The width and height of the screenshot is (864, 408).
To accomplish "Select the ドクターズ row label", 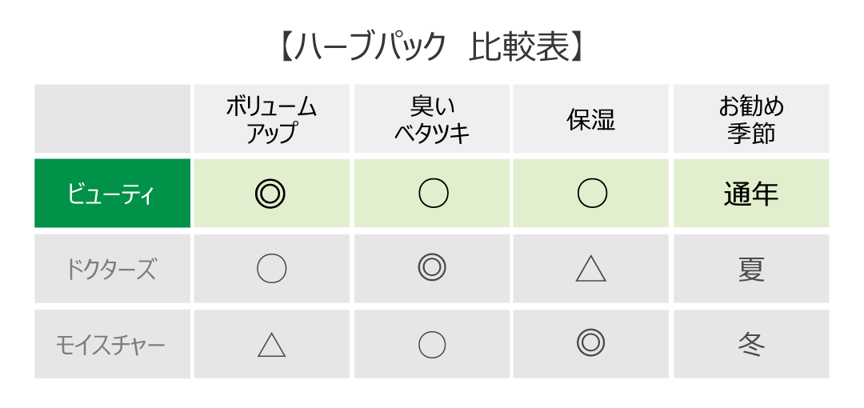I will (112, 269).
